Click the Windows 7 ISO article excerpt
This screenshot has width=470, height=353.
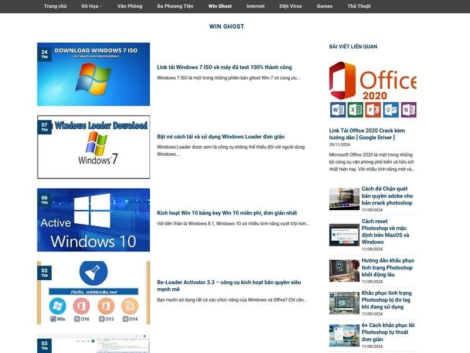[x=229, y=78]
